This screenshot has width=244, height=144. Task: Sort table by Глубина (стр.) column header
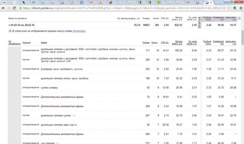(207, 43)
